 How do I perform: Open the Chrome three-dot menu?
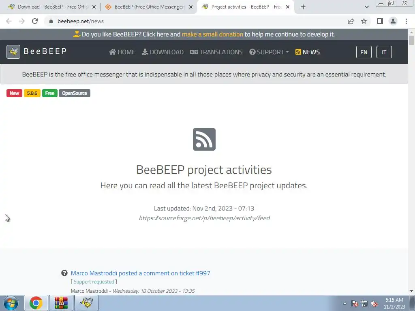[406, 21]
